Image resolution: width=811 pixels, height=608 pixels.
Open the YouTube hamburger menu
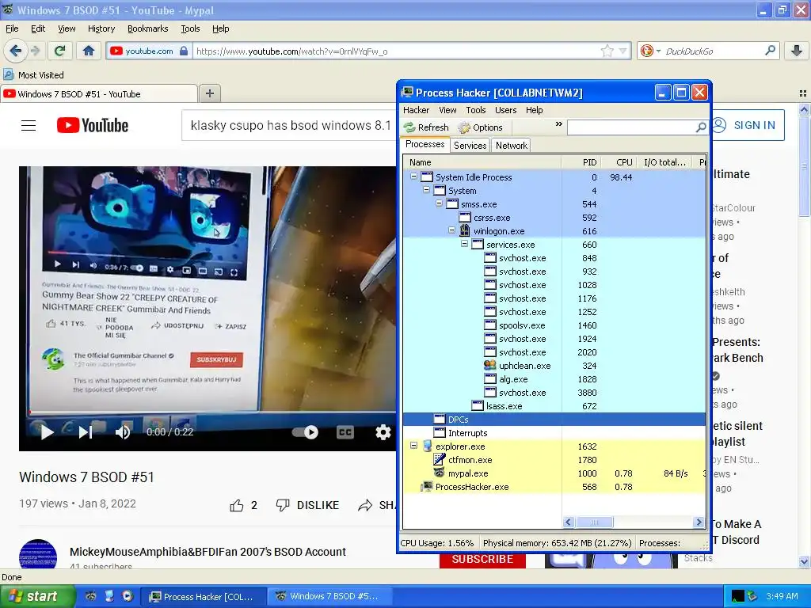click(29, 126)
